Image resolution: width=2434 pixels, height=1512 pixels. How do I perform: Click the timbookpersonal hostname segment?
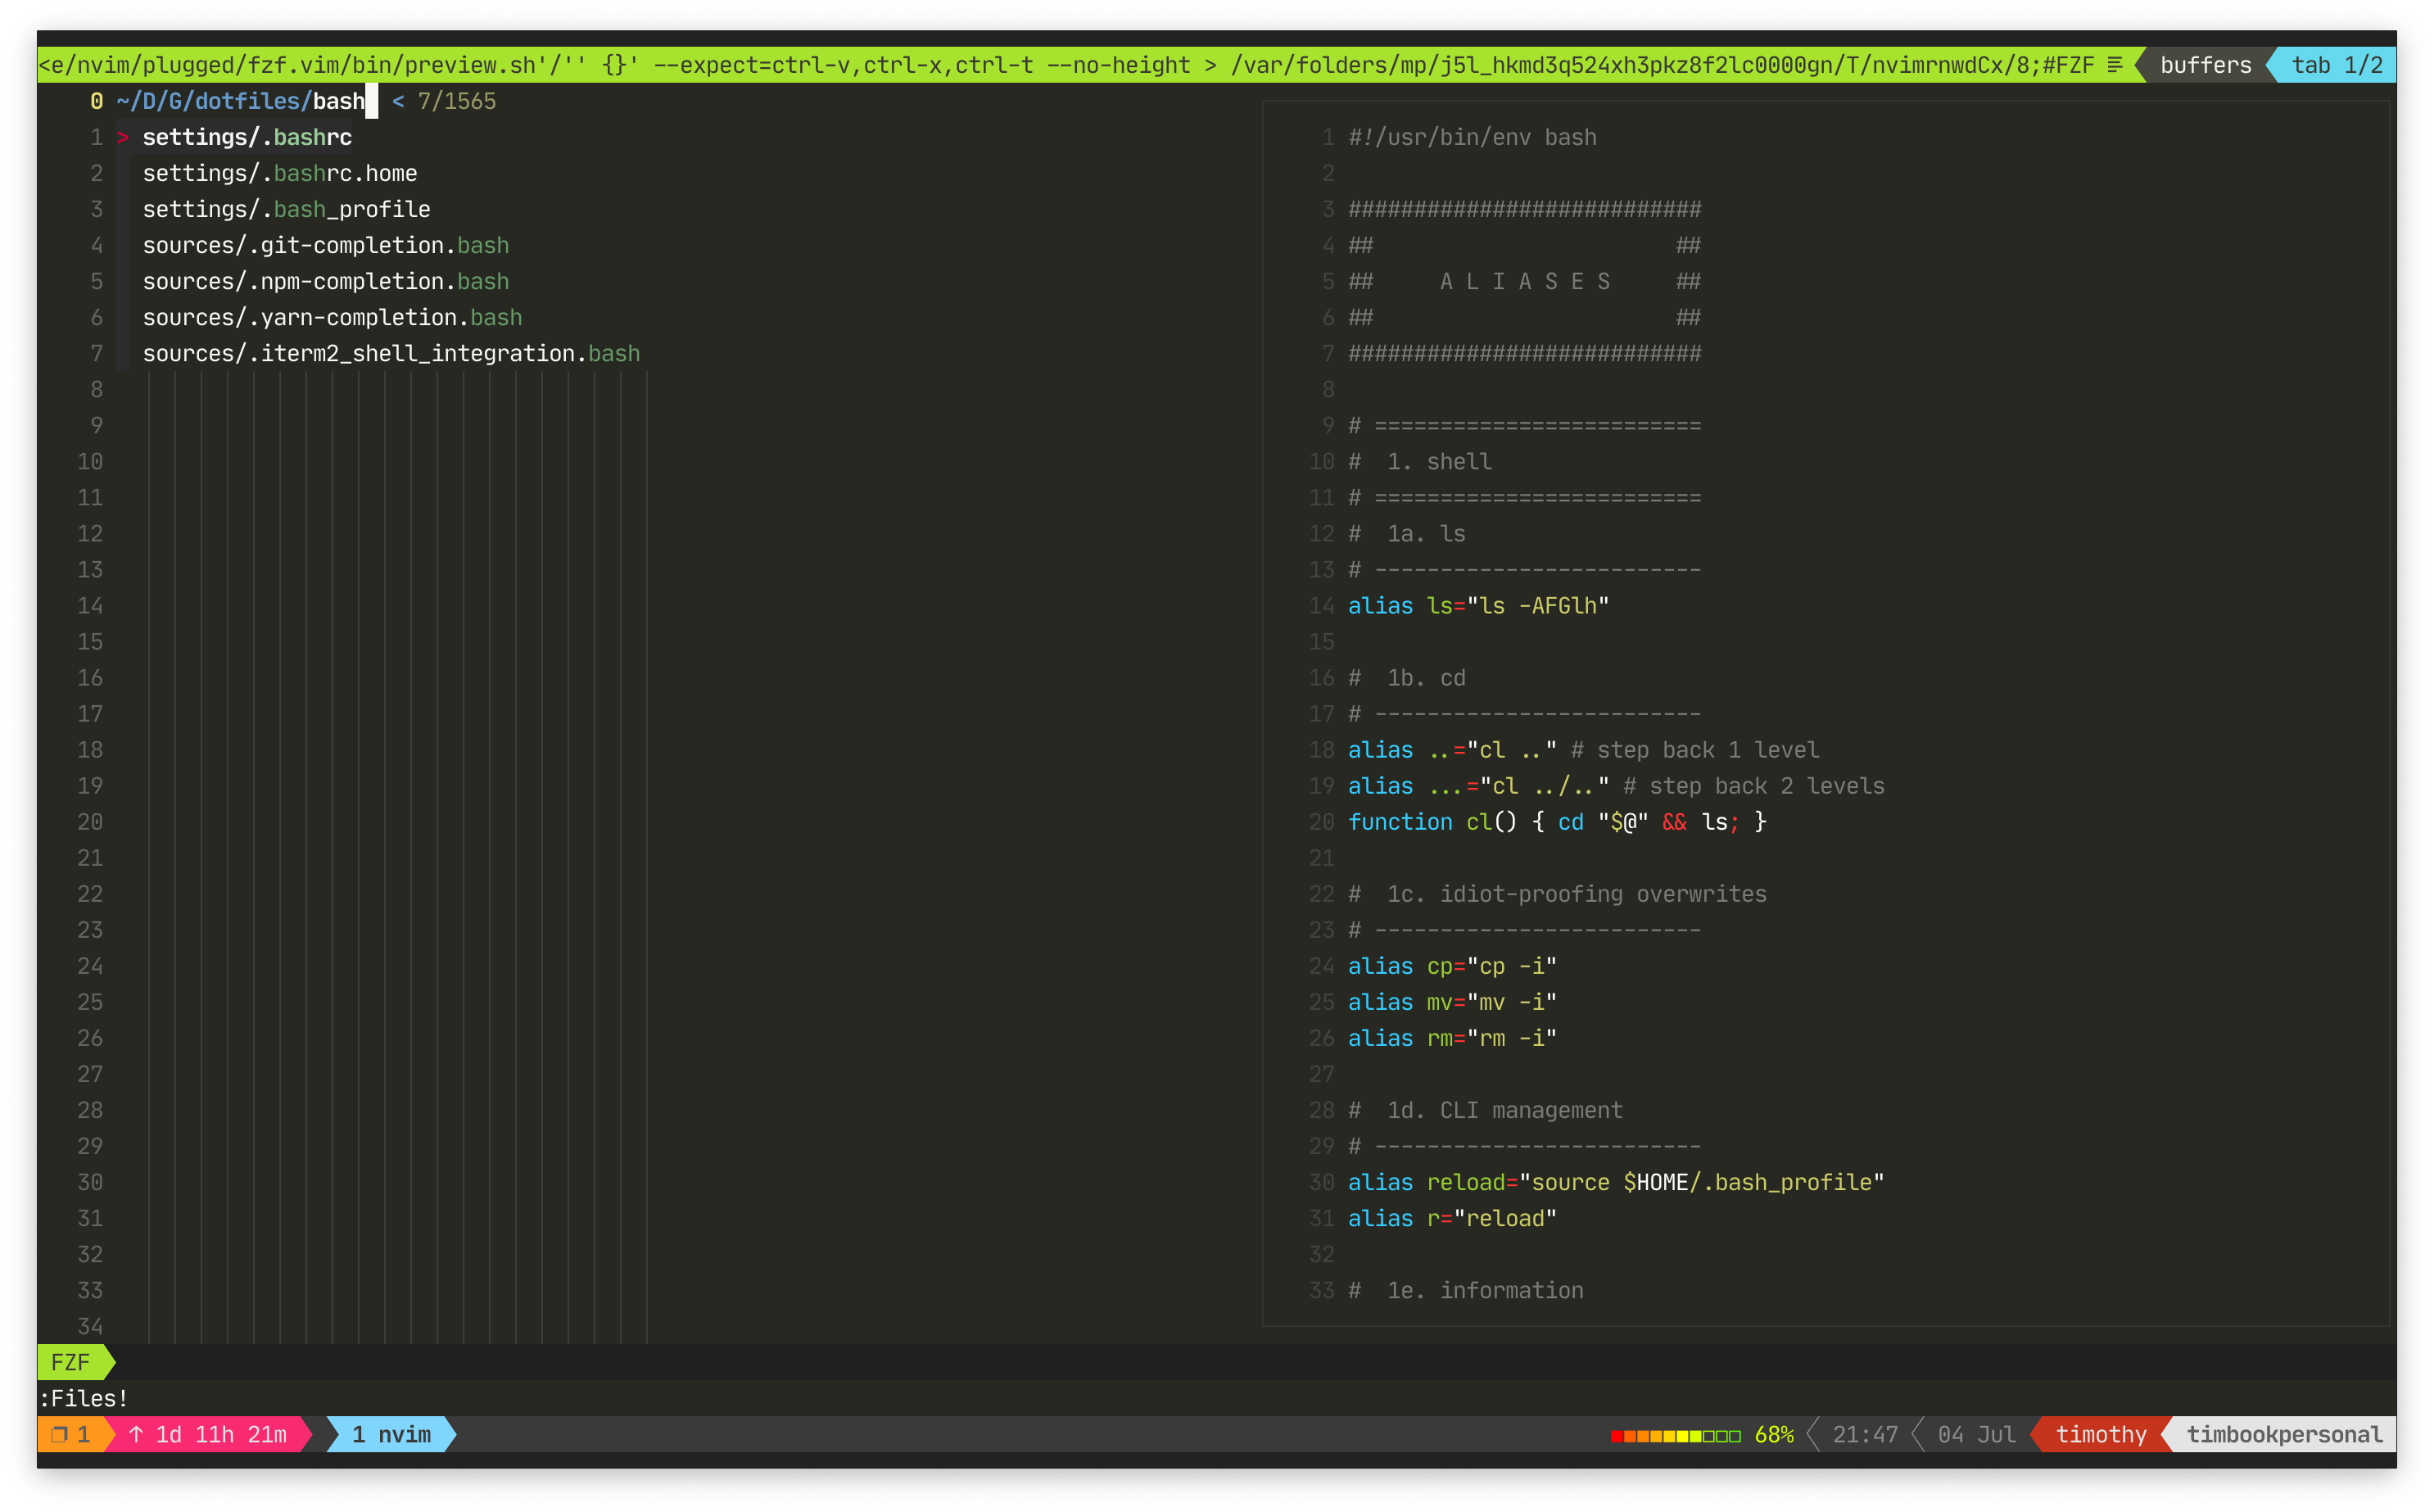click(2284, 1435)
